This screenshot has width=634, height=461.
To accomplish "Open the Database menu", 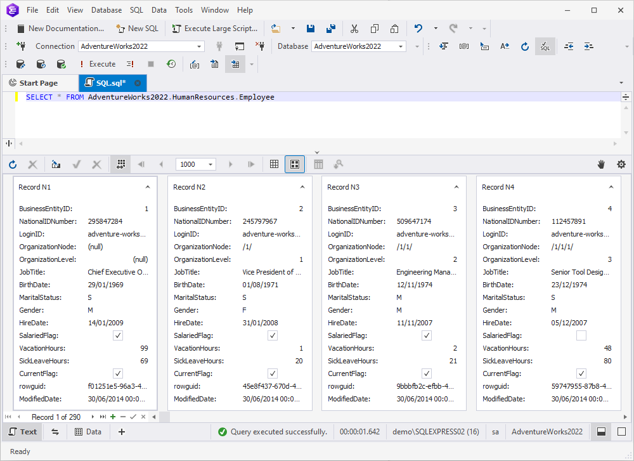I will (x=107, y=10).
